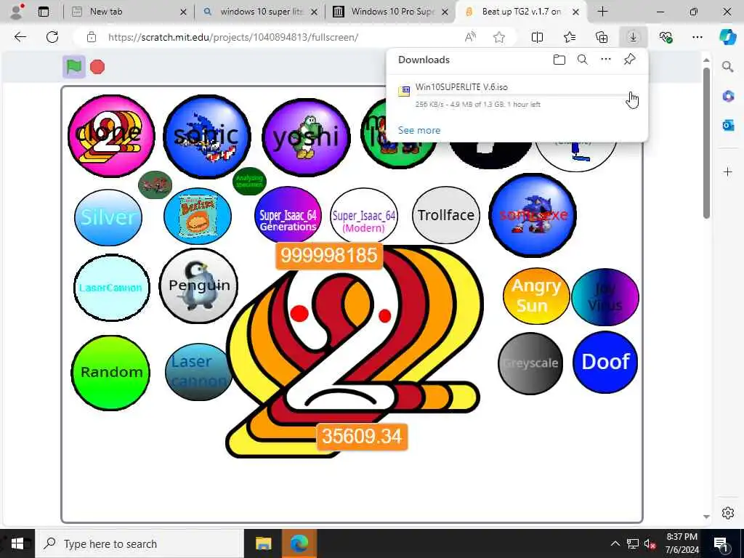
Task: Open a new browser tab
Action: pyautogui.click(x=602, y=12)
